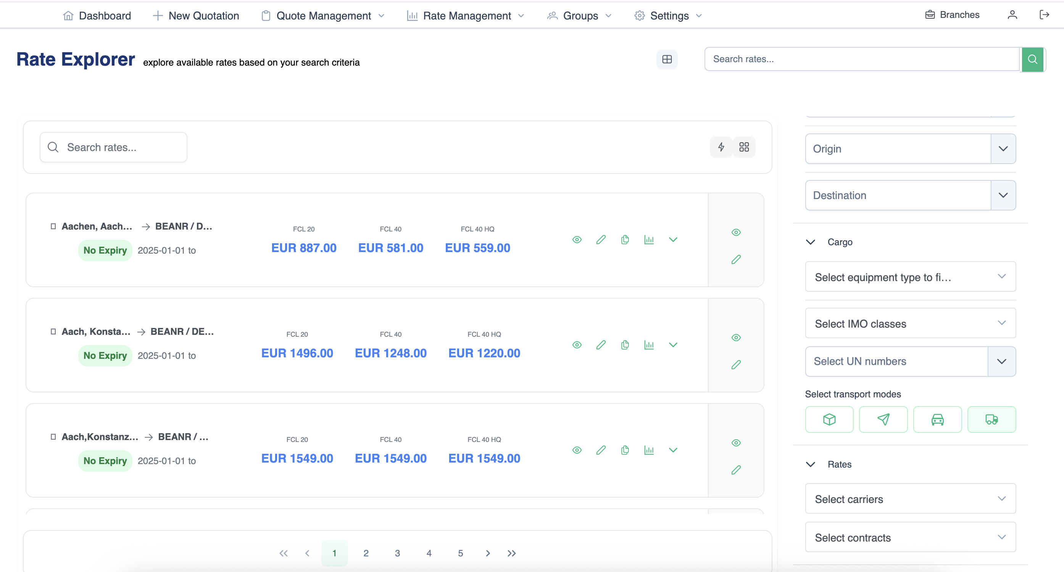Toggle package transport mode button
Screen dimensions: 1064x572
pos(829,420)
